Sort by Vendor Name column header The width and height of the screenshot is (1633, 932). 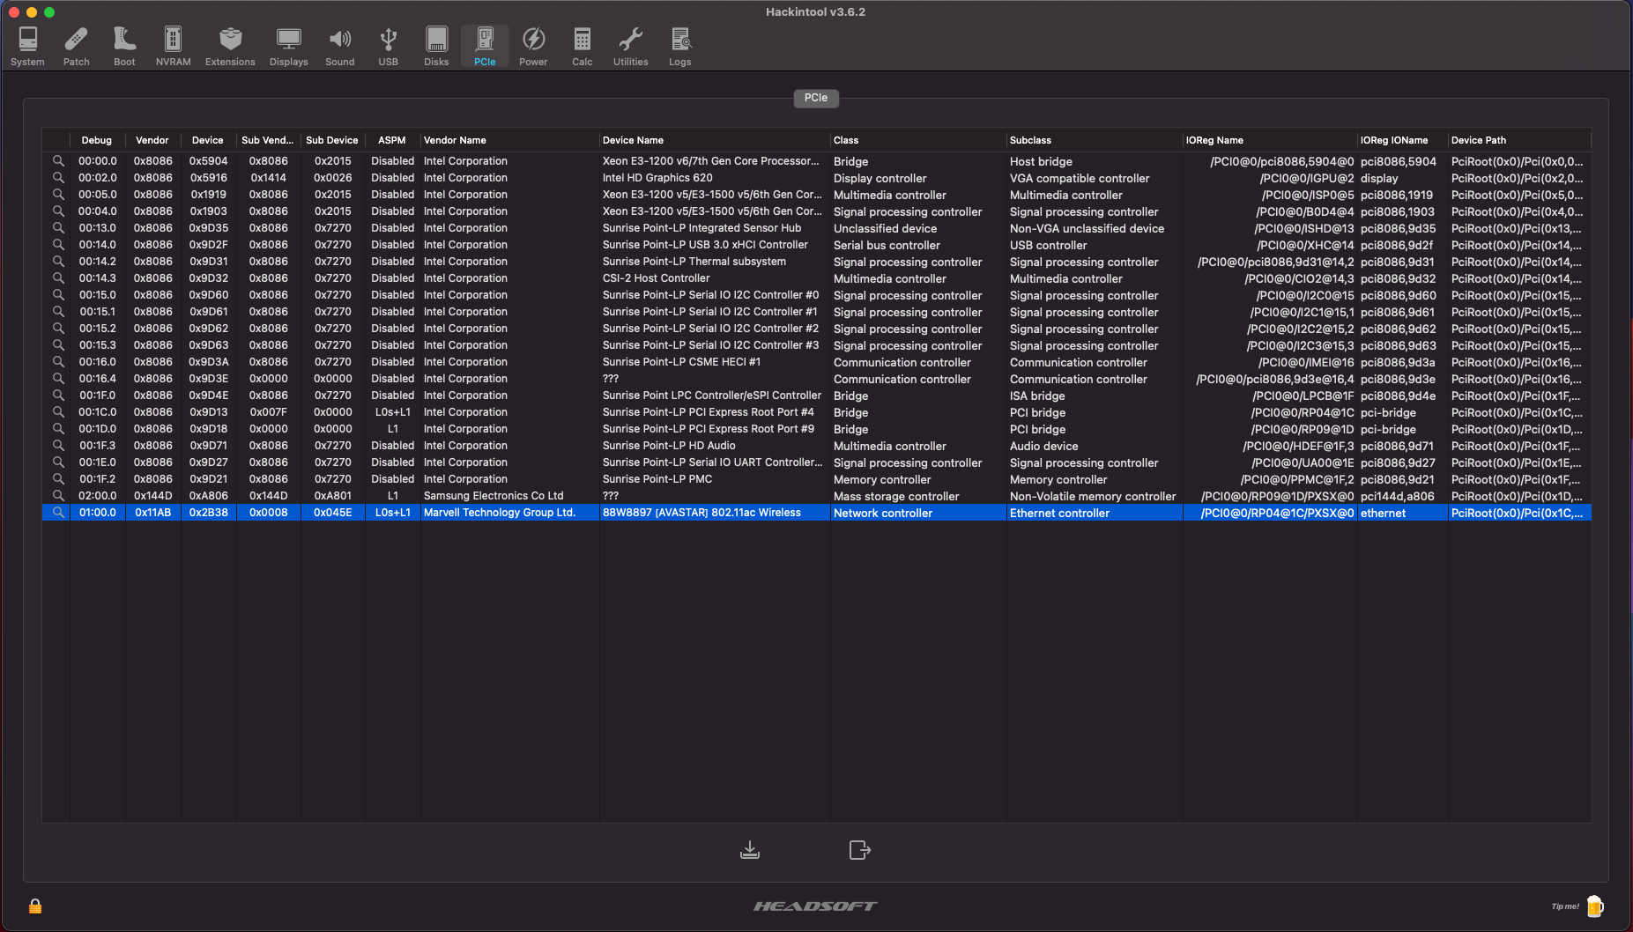pyautogui.click(x=509, y=140)
